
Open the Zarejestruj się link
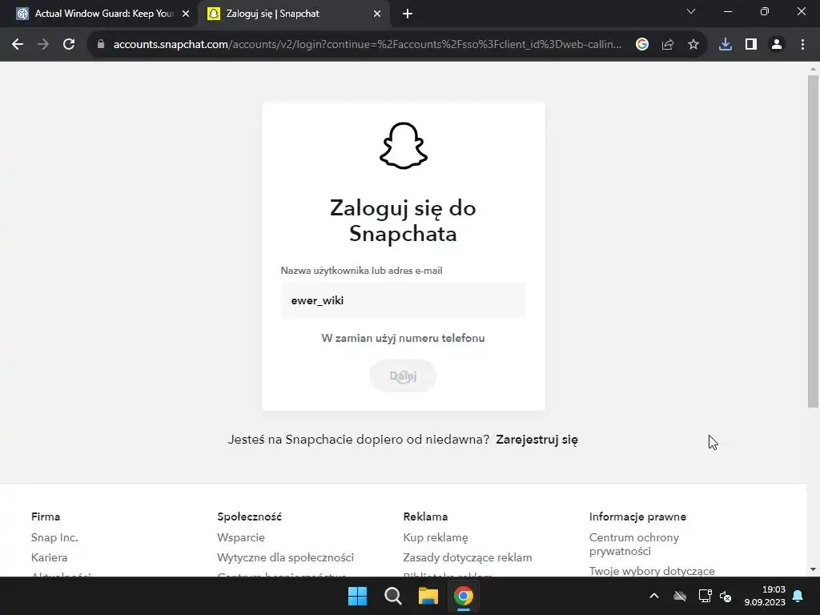coord(537,440)
